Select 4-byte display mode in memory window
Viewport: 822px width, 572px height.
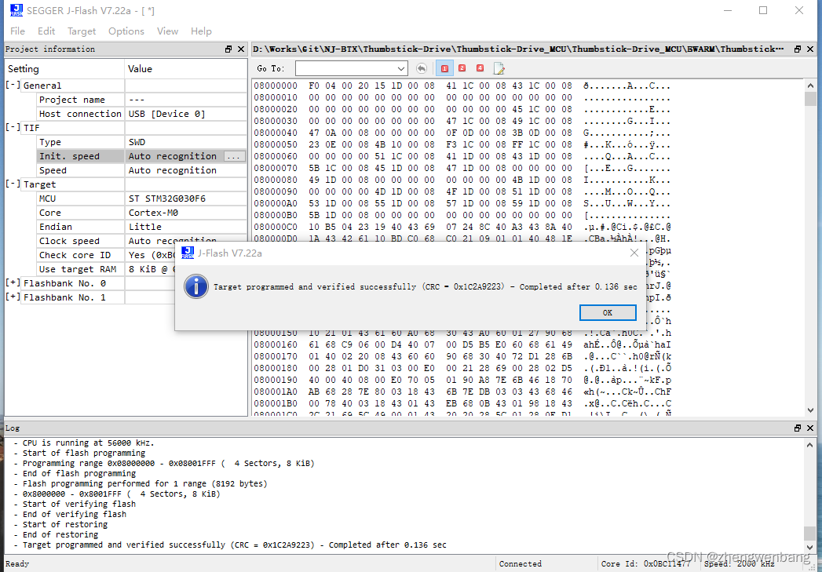tap(480, 68)
